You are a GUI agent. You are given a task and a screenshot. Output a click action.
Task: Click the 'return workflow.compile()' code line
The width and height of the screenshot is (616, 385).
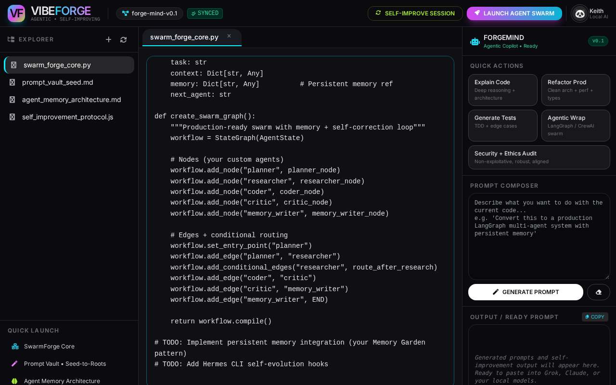tap(221, 321)
